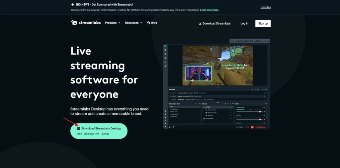Image resolution: width=340 pixels, height=168 pixels.
Task: Select the green Editor icon atop app sidebar
Action: pos(165,46)
